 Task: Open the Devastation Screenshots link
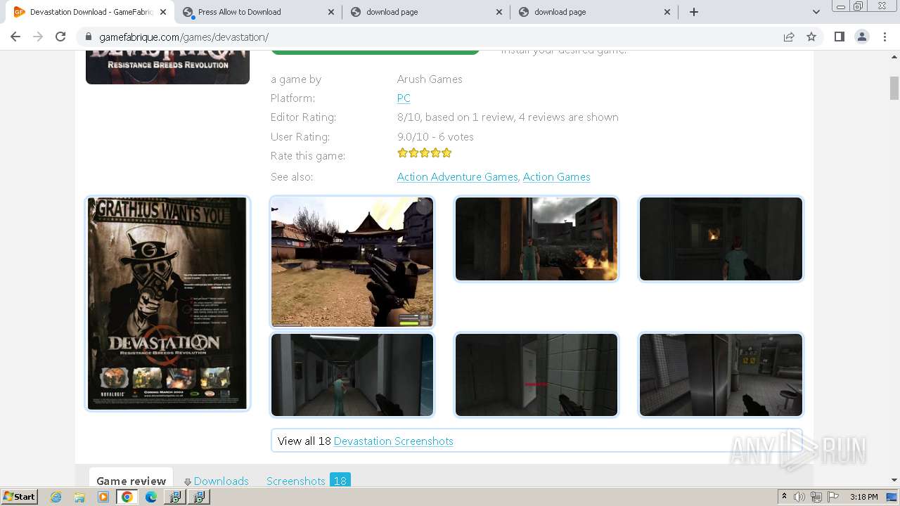tap(393, 441)
